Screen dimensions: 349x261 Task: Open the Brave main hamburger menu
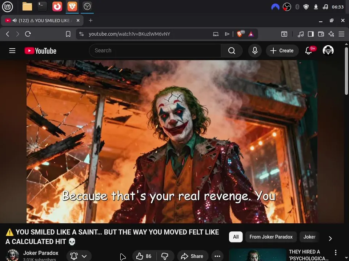point(341,34)
